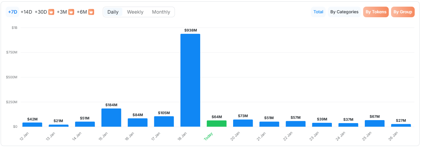Click the crown icon next to +6M
Screen dimensions: 421x148
(x=91, y=12)
